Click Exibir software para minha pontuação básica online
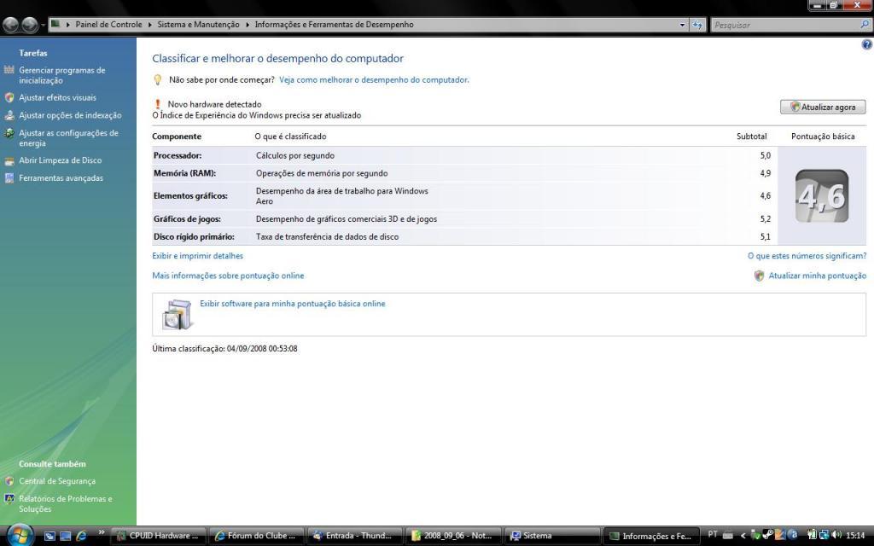The image size is (874, 546). tap(293, 304)
